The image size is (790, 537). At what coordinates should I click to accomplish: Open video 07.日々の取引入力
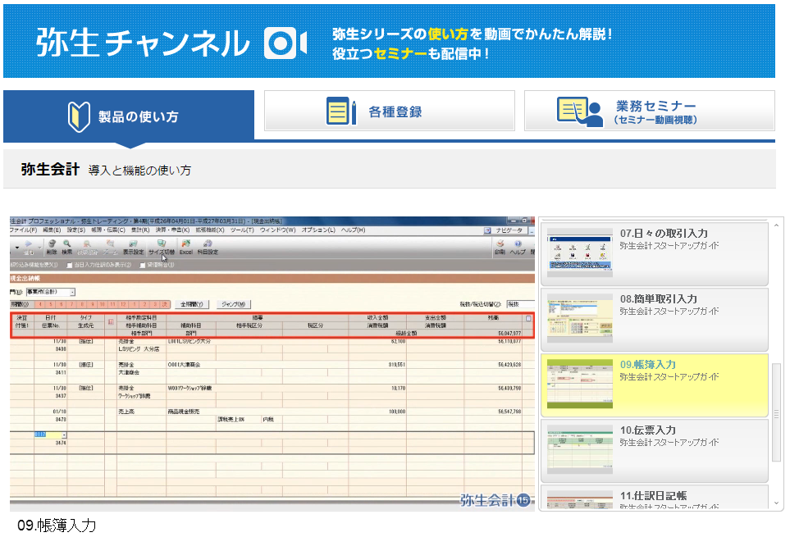pos(655,253)
